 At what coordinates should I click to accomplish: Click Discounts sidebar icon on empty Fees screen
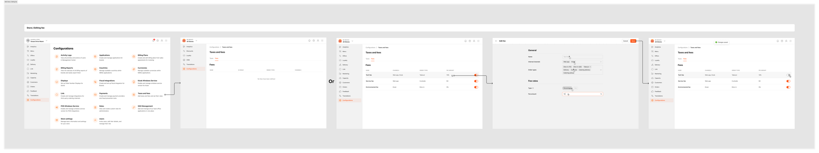pos(184,51)
